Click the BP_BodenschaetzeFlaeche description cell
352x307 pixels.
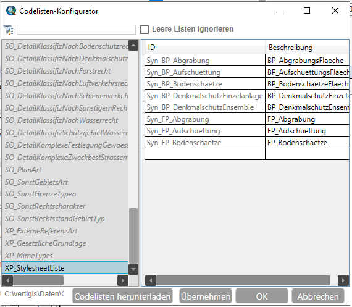point(307,83)
